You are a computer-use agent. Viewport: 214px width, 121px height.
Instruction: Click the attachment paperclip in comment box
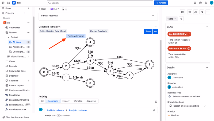[x=154, y=110]
